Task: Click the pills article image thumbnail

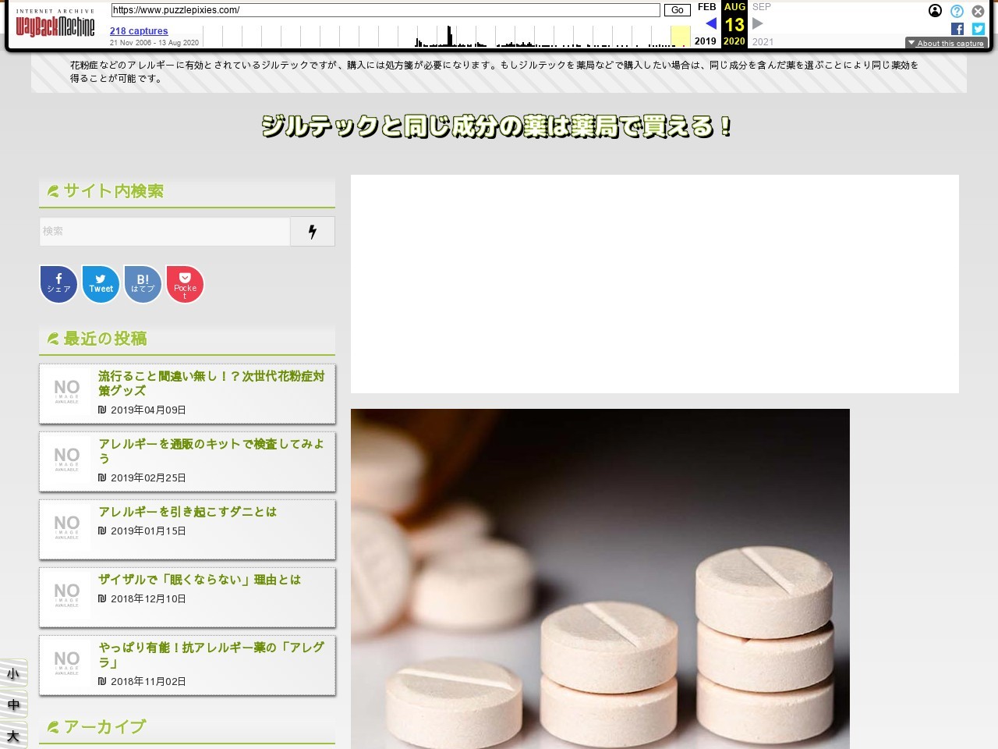Action: click(x=600, y=578)
